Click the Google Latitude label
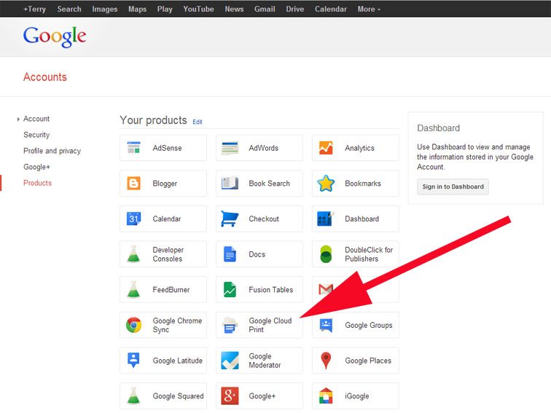This screenshot has height=413, width=551. tap(177, 361)
